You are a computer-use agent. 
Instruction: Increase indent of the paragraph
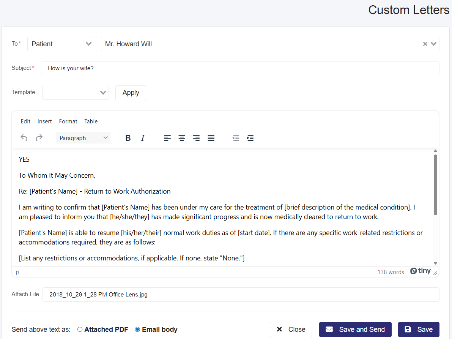click(x=250, y=138)
